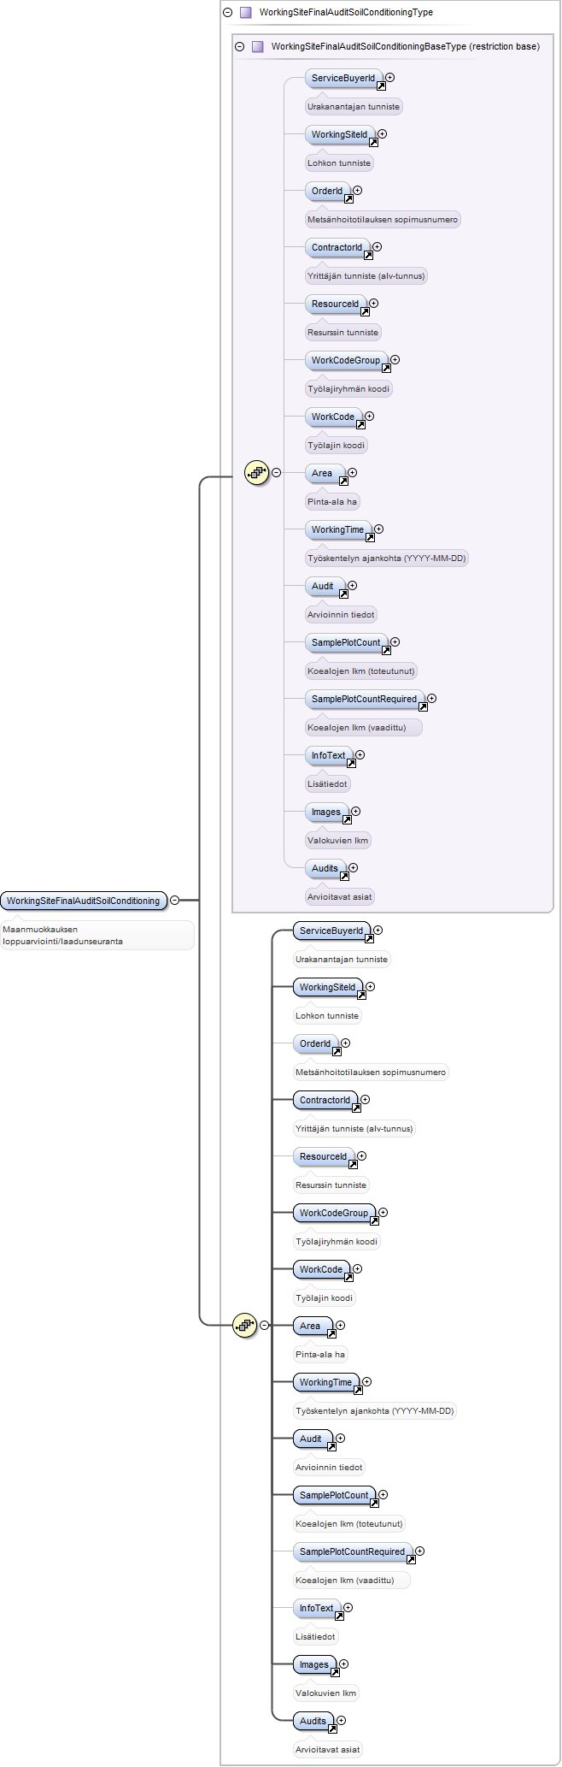Select the WorkCodeGroup element in the lower sequence
This screenshot has height=1767, width=562.
tap(335, 1213)
